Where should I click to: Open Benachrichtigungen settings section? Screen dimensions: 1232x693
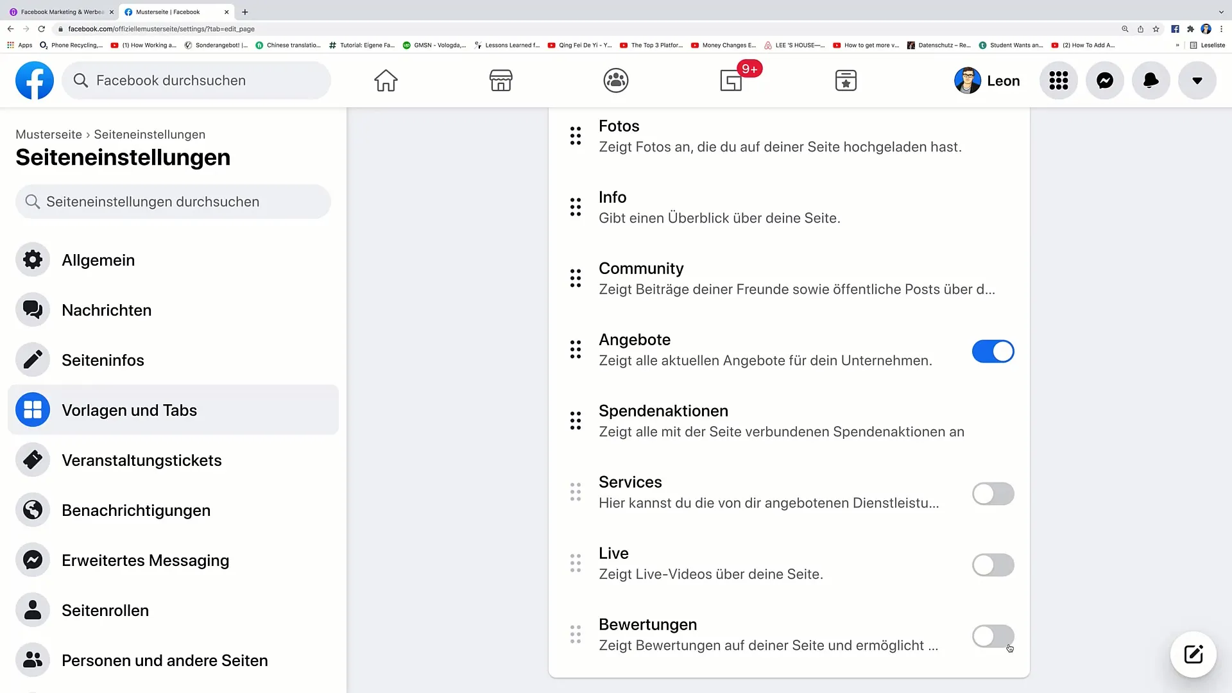pyautogui.click(x=173, y=510)
